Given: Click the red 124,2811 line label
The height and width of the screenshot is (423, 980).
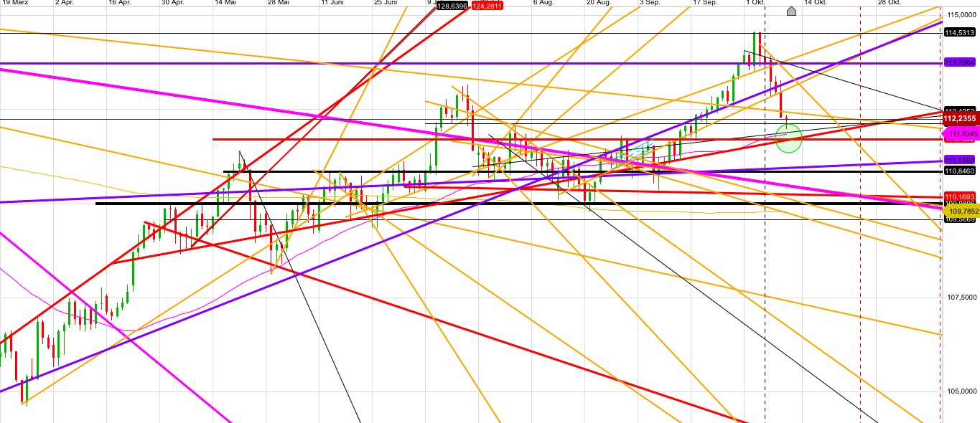Looking at the screenshot, I should 487,6.
